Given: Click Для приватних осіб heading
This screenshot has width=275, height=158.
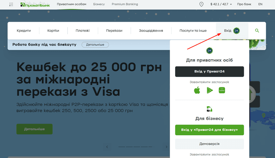Looking at the screenshot, I should coord(209,60).
